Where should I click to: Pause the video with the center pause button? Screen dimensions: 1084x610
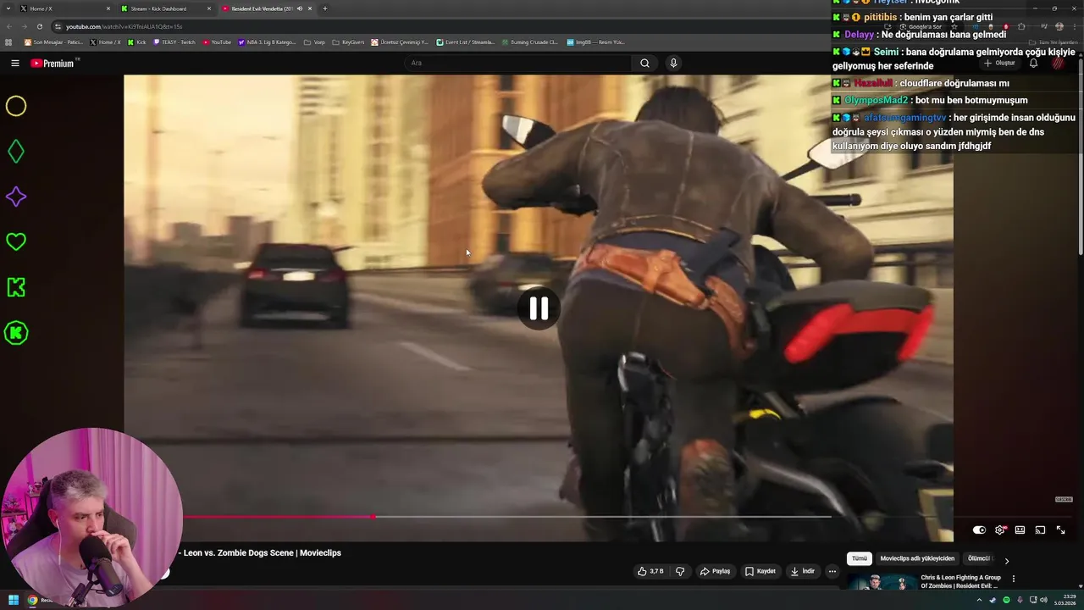coord(539,308)
